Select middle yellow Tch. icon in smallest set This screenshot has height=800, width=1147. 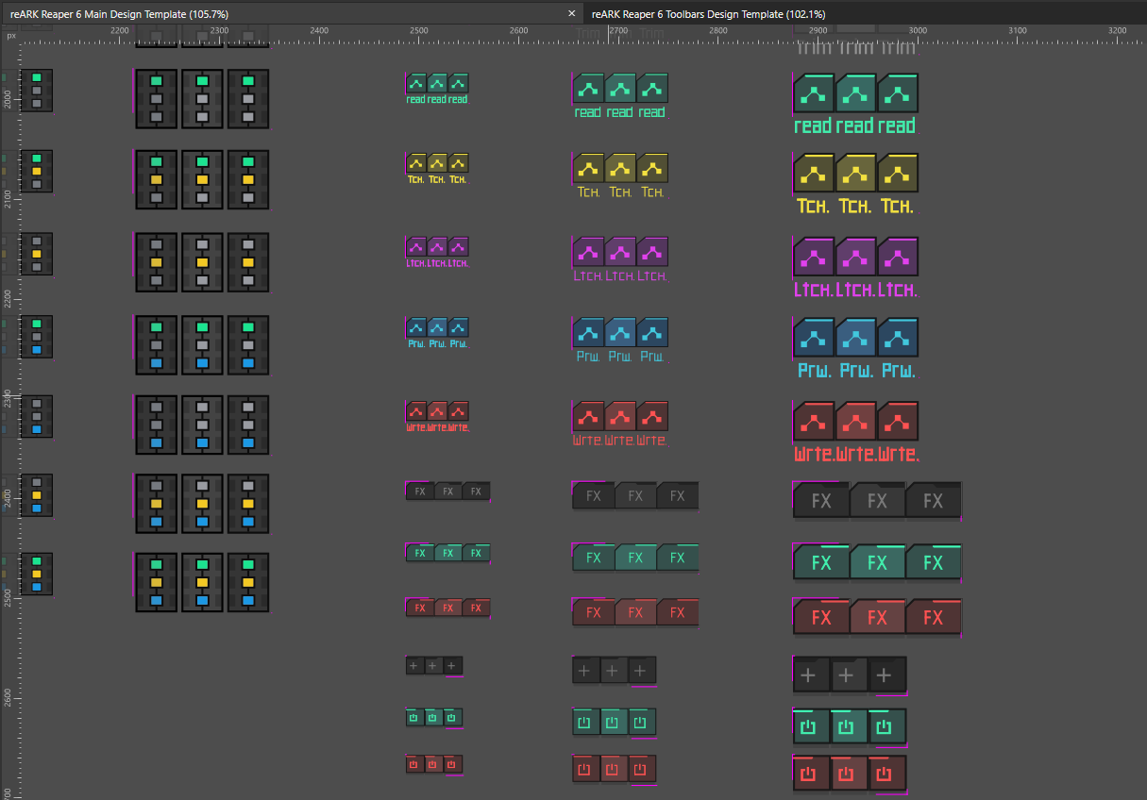coord(437,163)
